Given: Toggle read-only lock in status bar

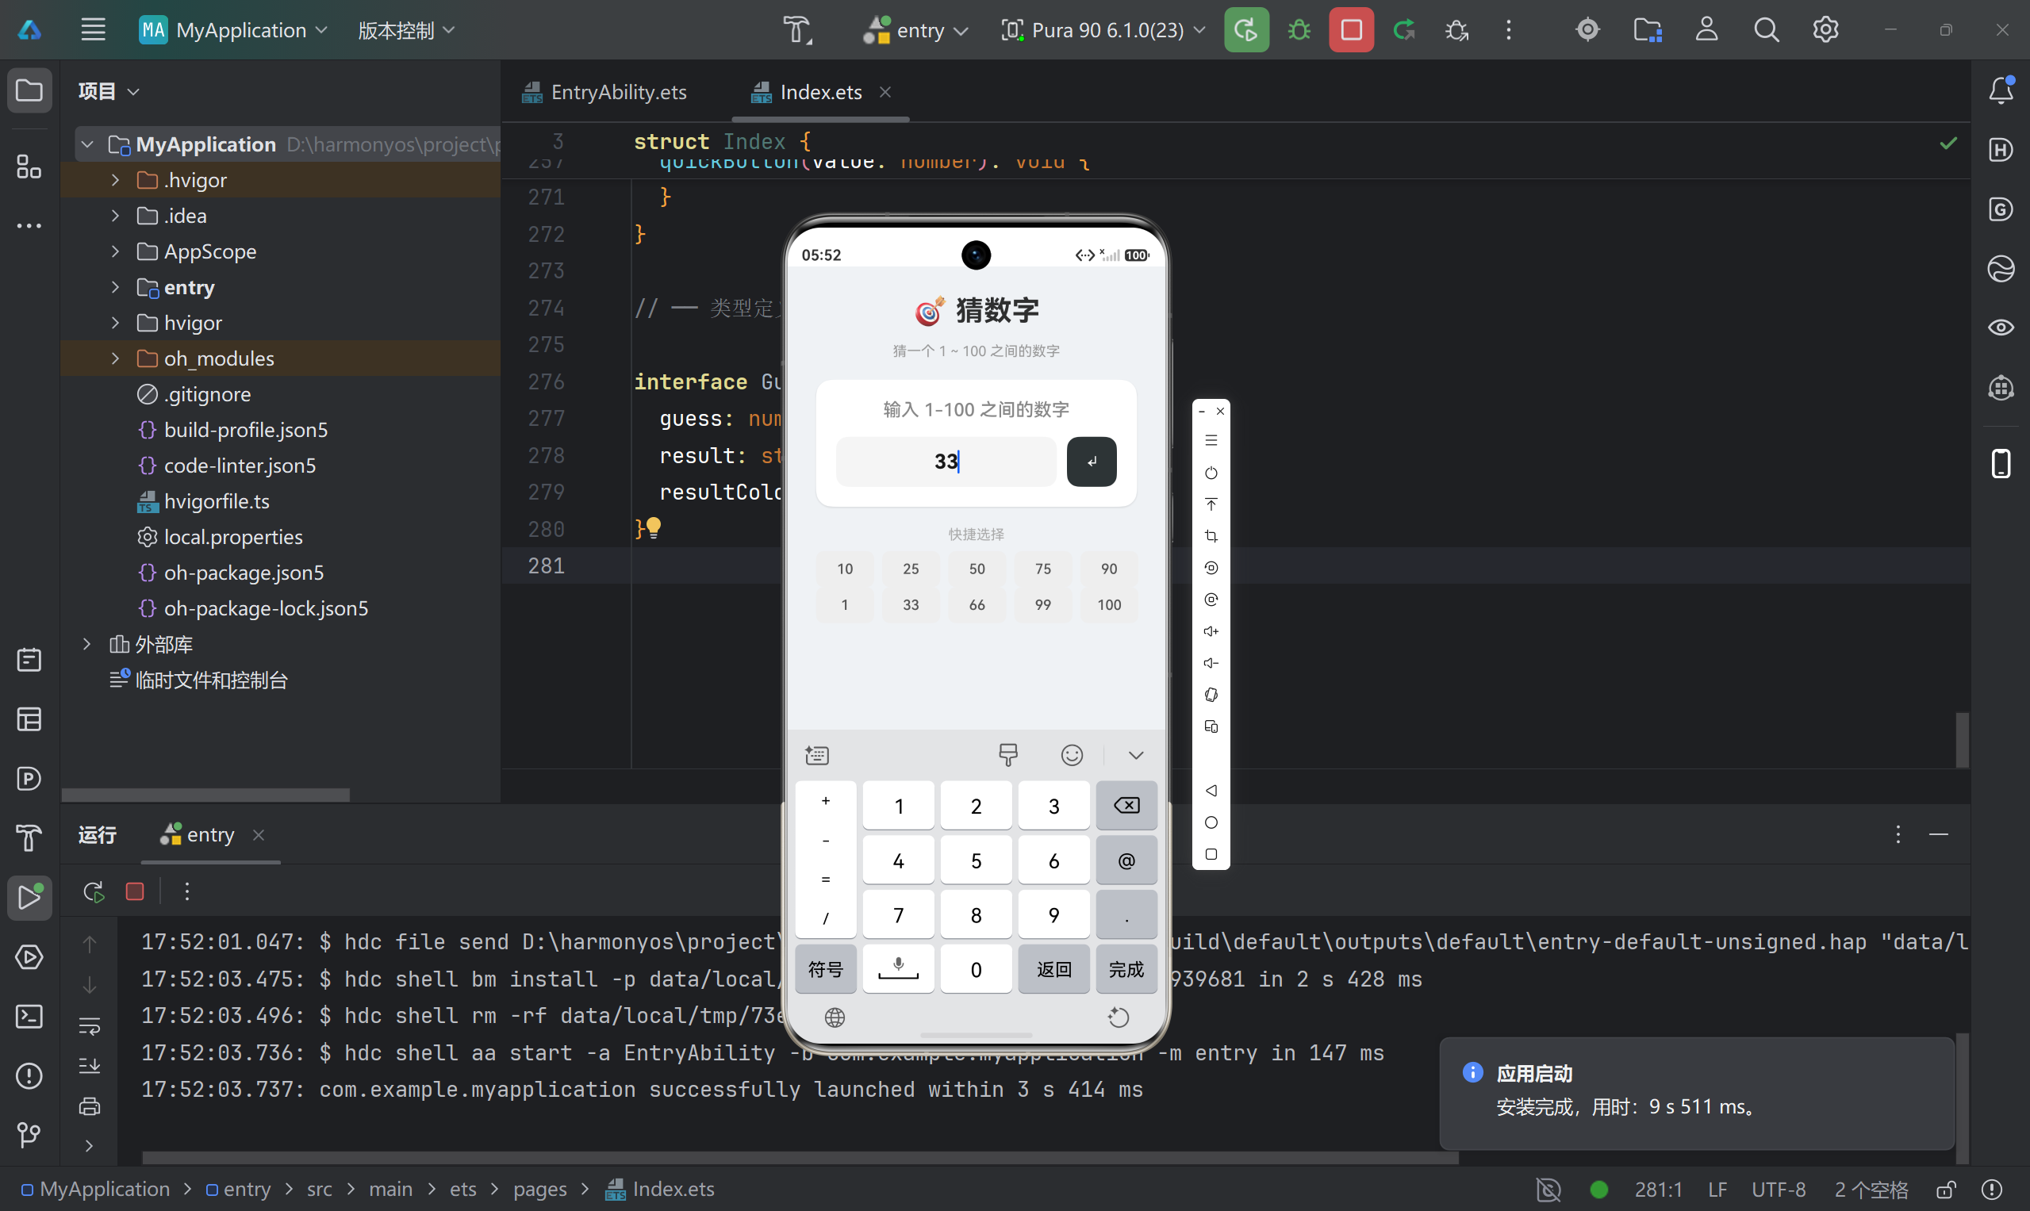Looking at the screenshot, I should (x=1946, y=1190).
